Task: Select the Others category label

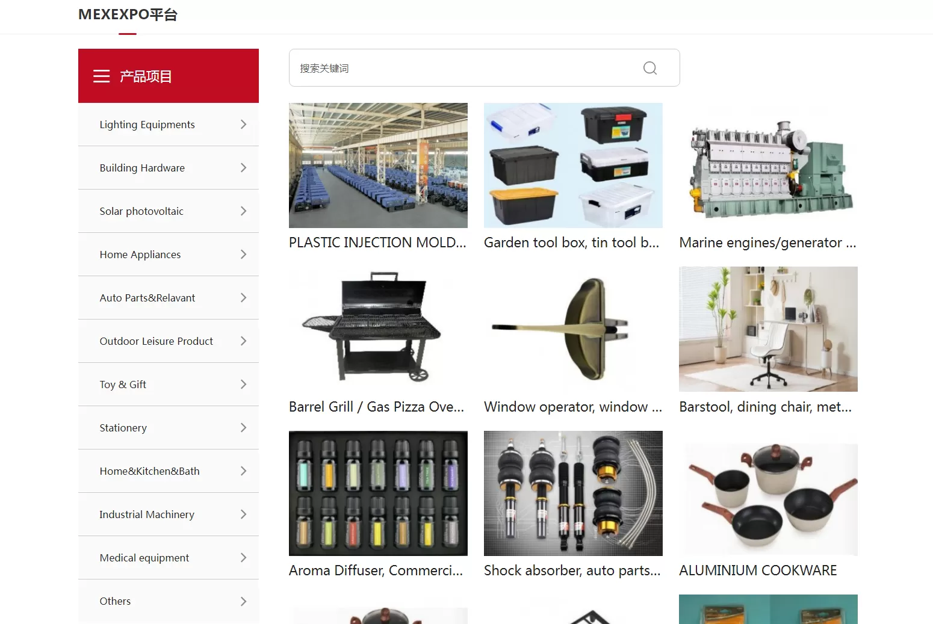Action: [x=115, y=601]
